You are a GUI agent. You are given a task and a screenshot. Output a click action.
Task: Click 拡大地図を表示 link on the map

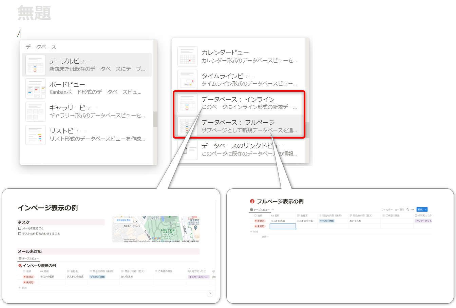pos(123,220)
